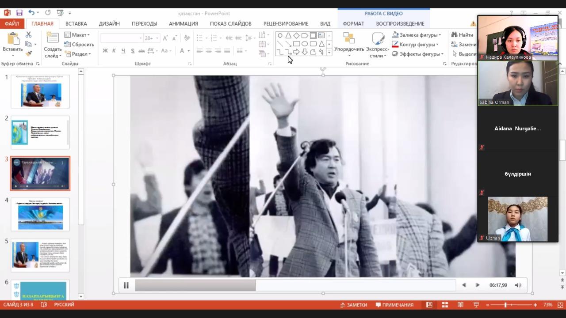Select slide 4 thumbnail in the panel
Screen dimensions: 566x318
coord(40,214)
